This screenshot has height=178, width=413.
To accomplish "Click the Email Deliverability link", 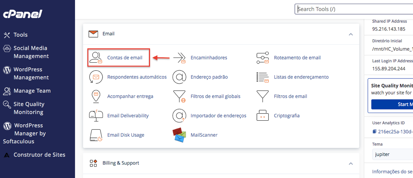I will (128, 115).
